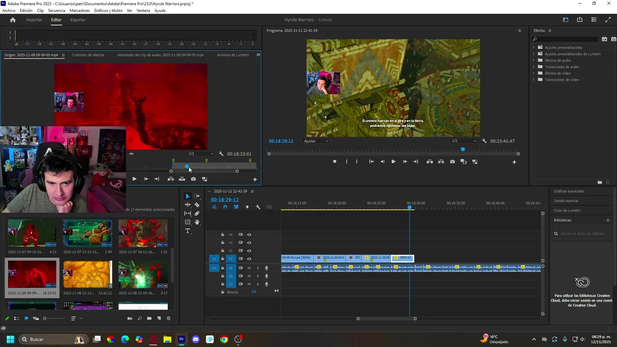Open timeline display settings wrench
The width and height of the screenshot is (617, 347).
click(258, 207)
